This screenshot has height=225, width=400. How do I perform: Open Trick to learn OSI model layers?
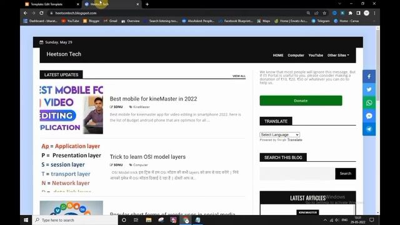(x=147, y=157)
